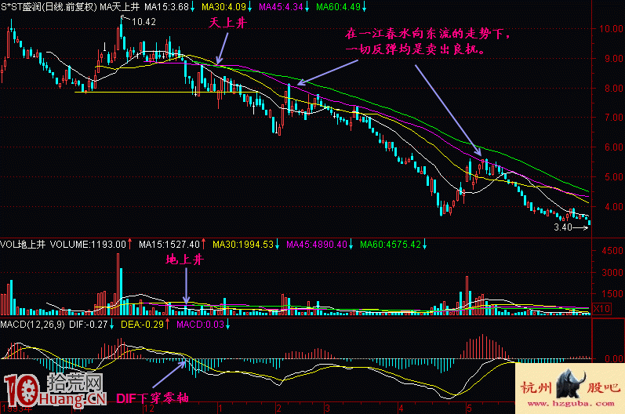Click the volume MA60:4575.42 label
625x414 pixels.
click(x=391, y=245)
